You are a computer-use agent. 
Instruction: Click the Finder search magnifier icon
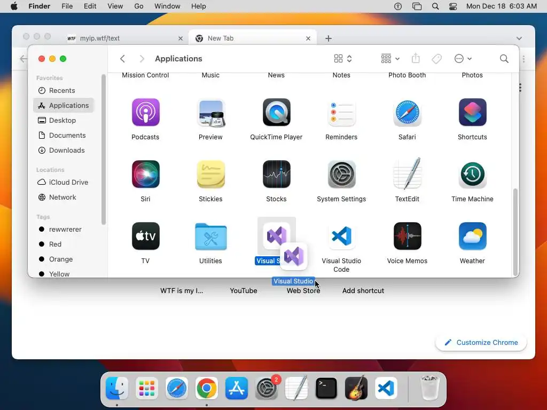(x=504, y=59)
